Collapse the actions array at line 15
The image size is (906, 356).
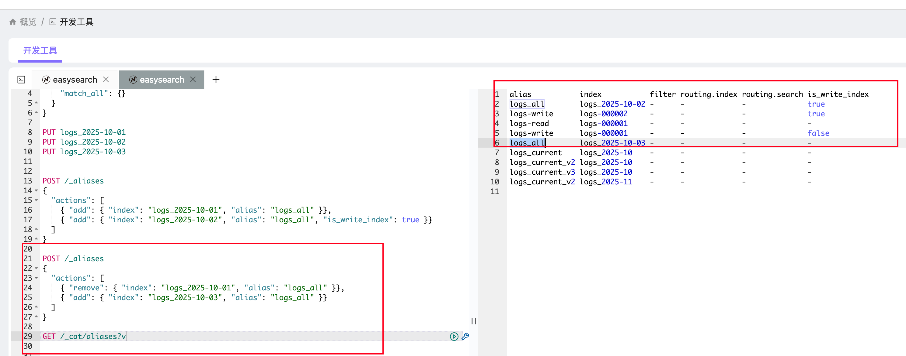pyautogui.click(x=36, y=200)
